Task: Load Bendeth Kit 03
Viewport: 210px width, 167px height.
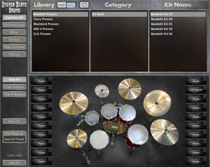Action: (178, 29)
